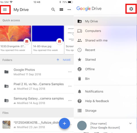Click the Bluetooth status icon
This screenshot has width=137, height=133.
pyautogui.click(x=60, y=2)
